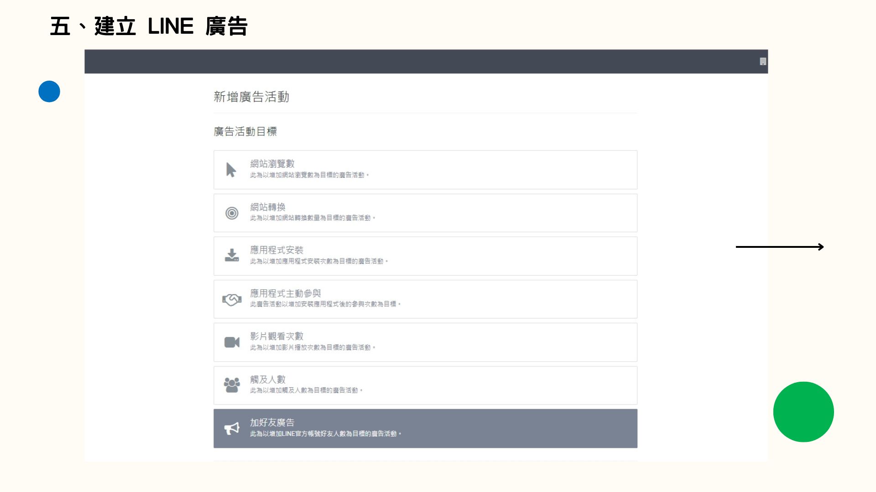
Task: Click the megaphone icon for 加好友廣告
Action: (232, 428)
